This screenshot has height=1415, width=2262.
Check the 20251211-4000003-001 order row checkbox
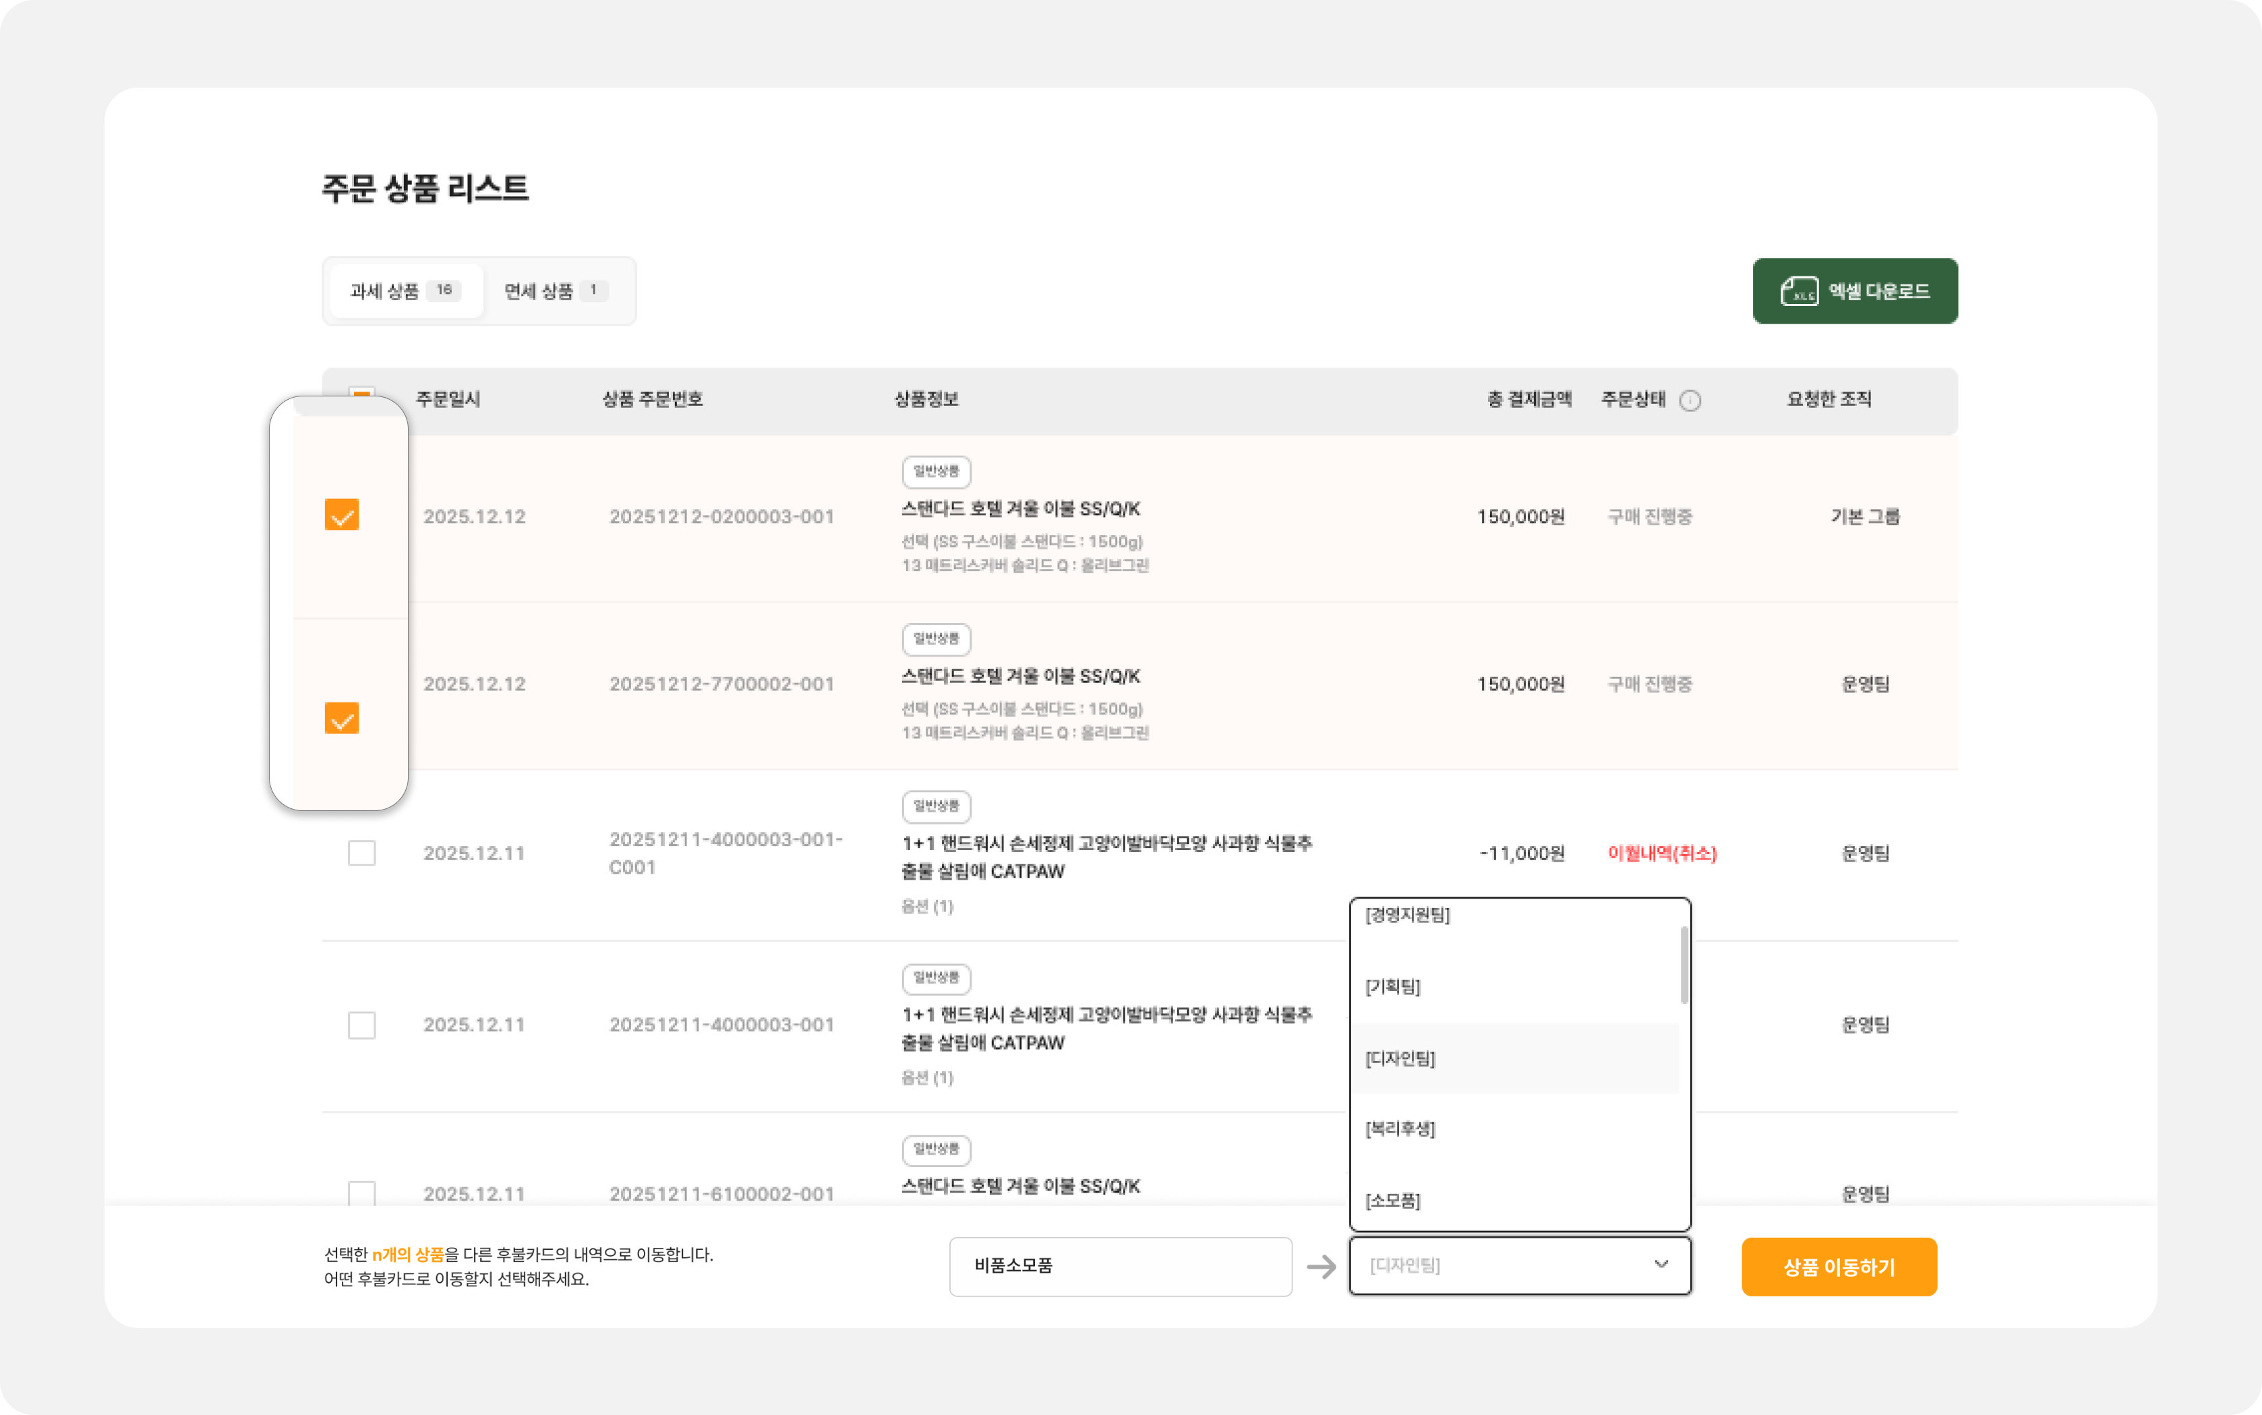(x=361, y=1025)
